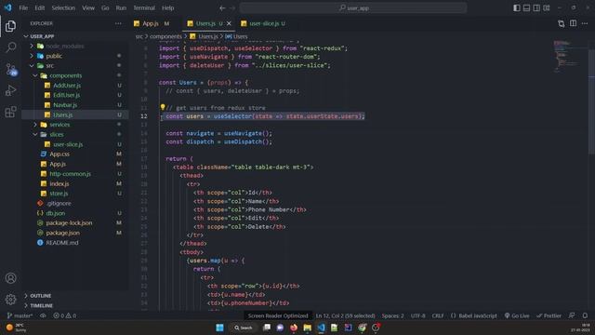Go back with the navigation left arrow
The image size is (595, 335).
click(x=222, y=8)
